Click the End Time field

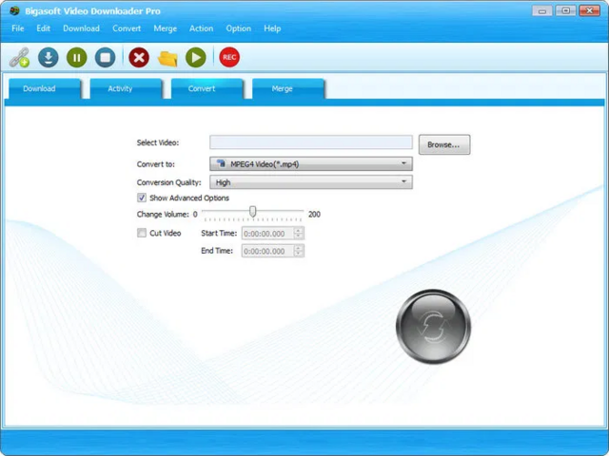268,251
